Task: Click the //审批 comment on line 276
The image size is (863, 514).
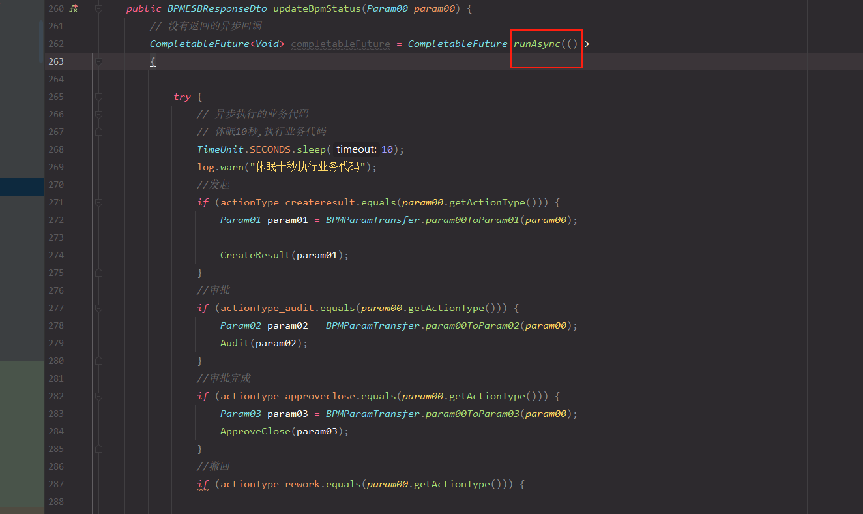Action: click(x=214, y=290)
